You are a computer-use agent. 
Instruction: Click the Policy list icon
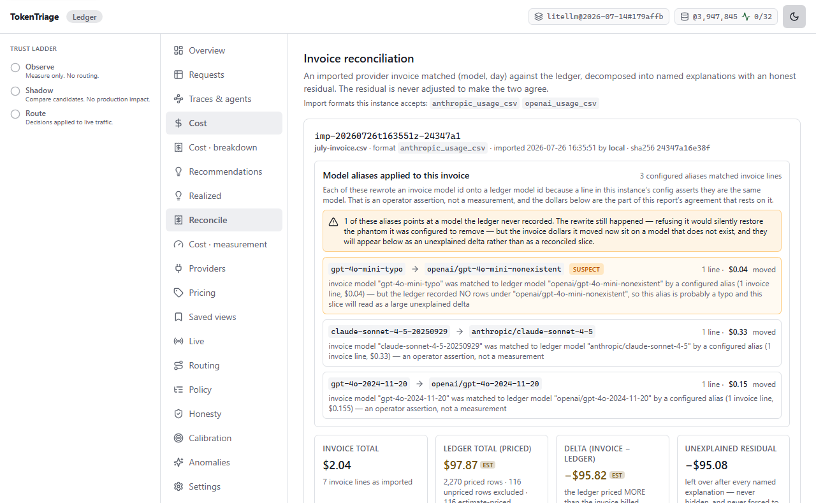tap(178, 390)
